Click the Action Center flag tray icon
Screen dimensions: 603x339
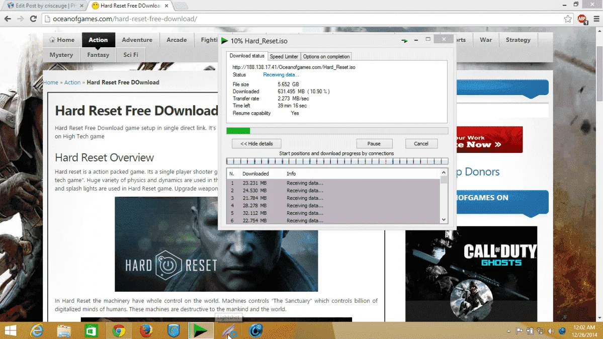click(x=519, y=331)
